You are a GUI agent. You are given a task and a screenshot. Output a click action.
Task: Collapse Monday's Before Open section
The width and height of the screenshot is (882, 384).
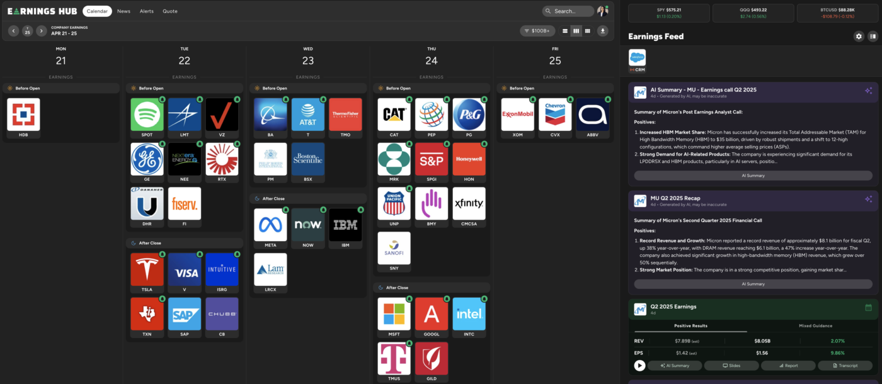(x=60, y=88)
